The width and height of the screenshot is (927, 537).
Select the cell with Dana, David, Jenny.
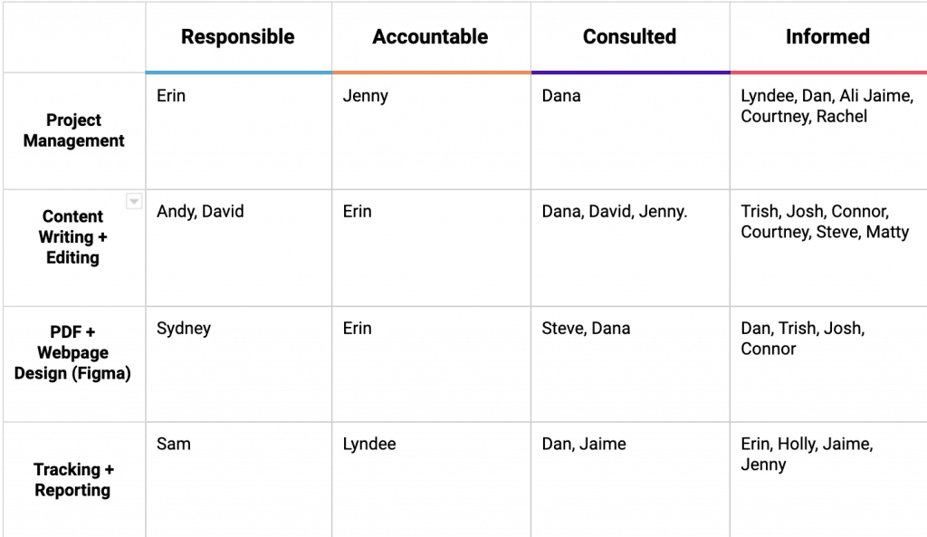click(x=630, y=248)
